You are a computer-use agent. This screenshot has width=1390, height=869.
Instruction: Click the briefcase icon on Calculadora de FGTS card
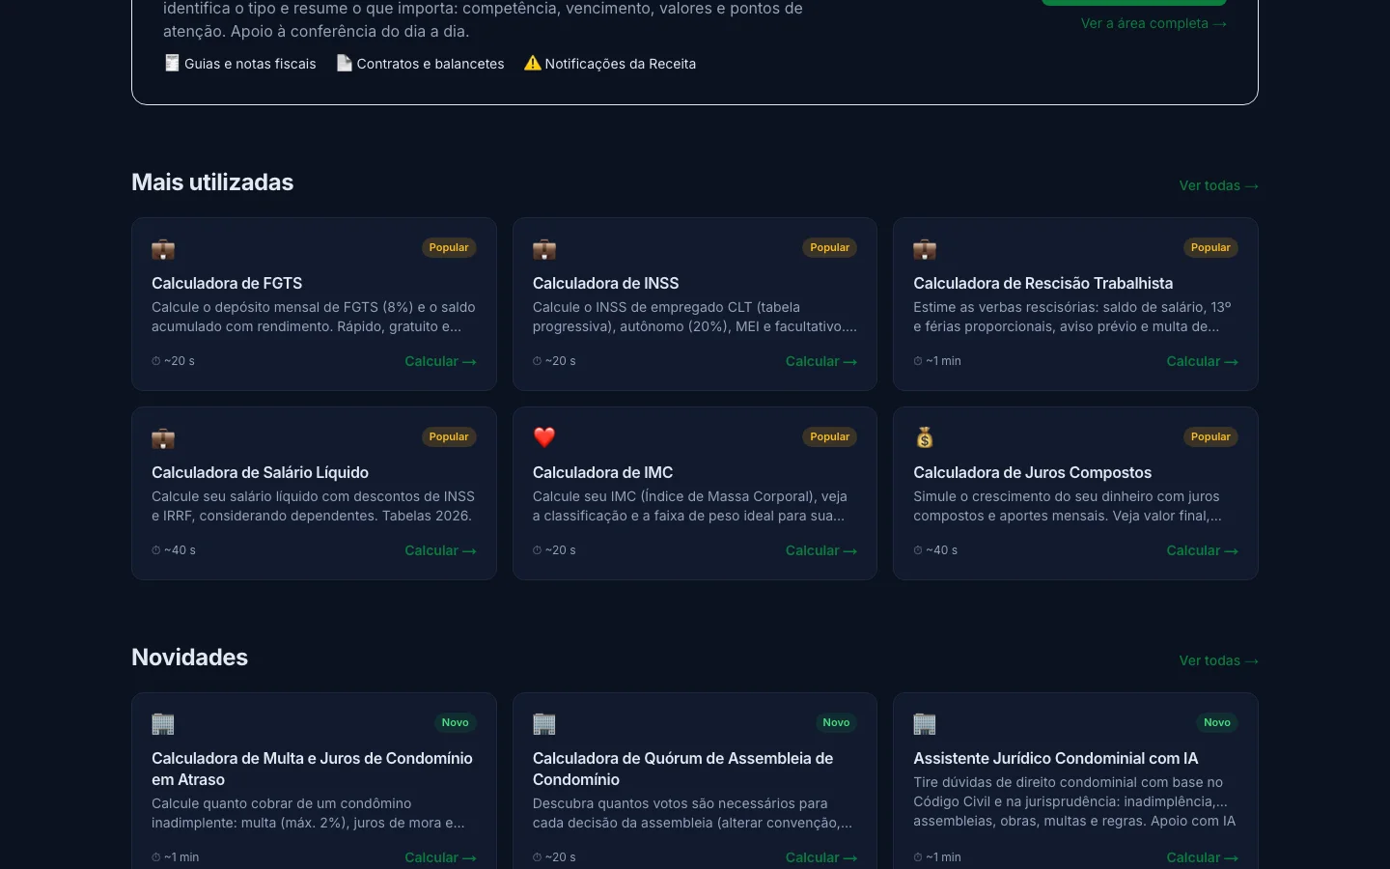(x=163, y=250)
